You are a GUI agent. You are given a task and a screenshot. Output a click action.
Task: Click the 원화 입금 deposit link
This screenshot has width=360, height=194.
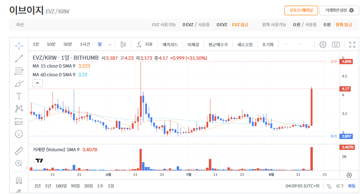(343, 25)
